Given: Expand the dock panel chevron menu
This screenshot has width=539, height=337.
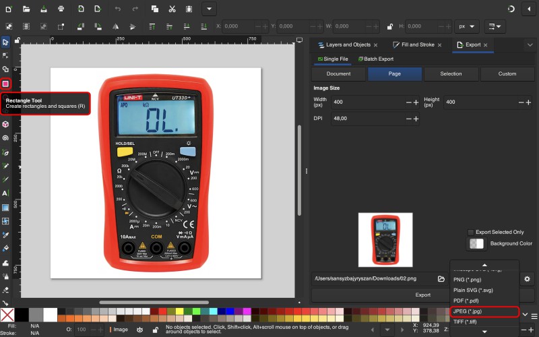Looking at the screenshot, I should tap(530, 44).
